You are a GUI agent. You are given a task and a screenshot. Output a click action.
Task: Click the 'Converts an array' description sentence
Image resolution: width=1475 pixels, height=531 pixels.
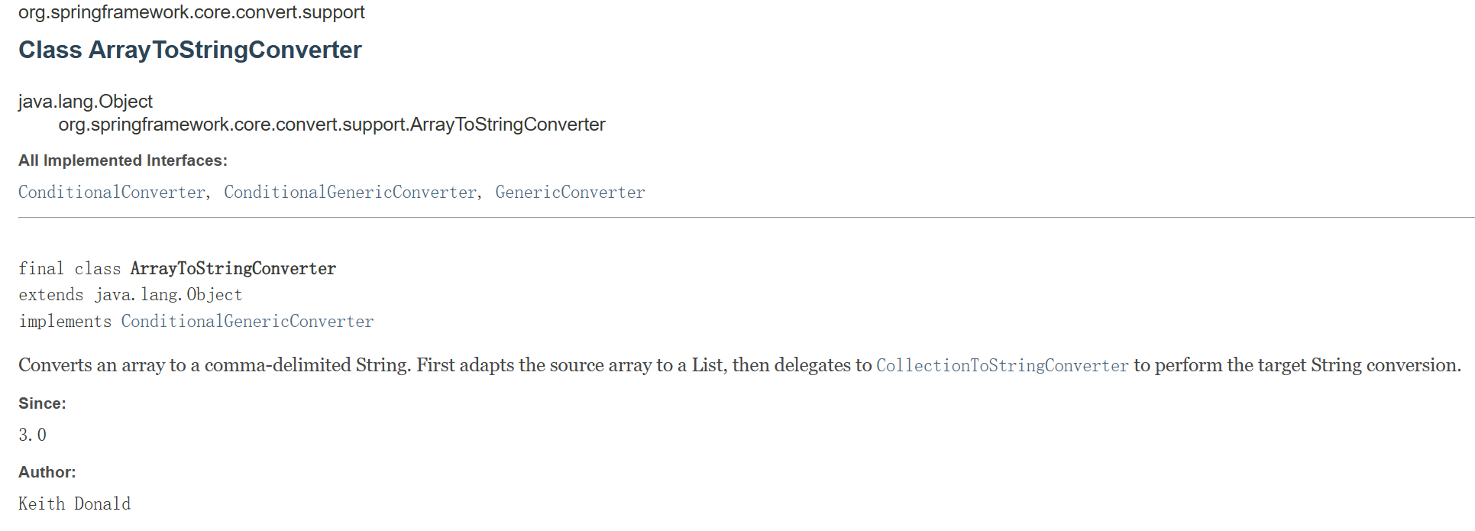(x=443, y=365)
